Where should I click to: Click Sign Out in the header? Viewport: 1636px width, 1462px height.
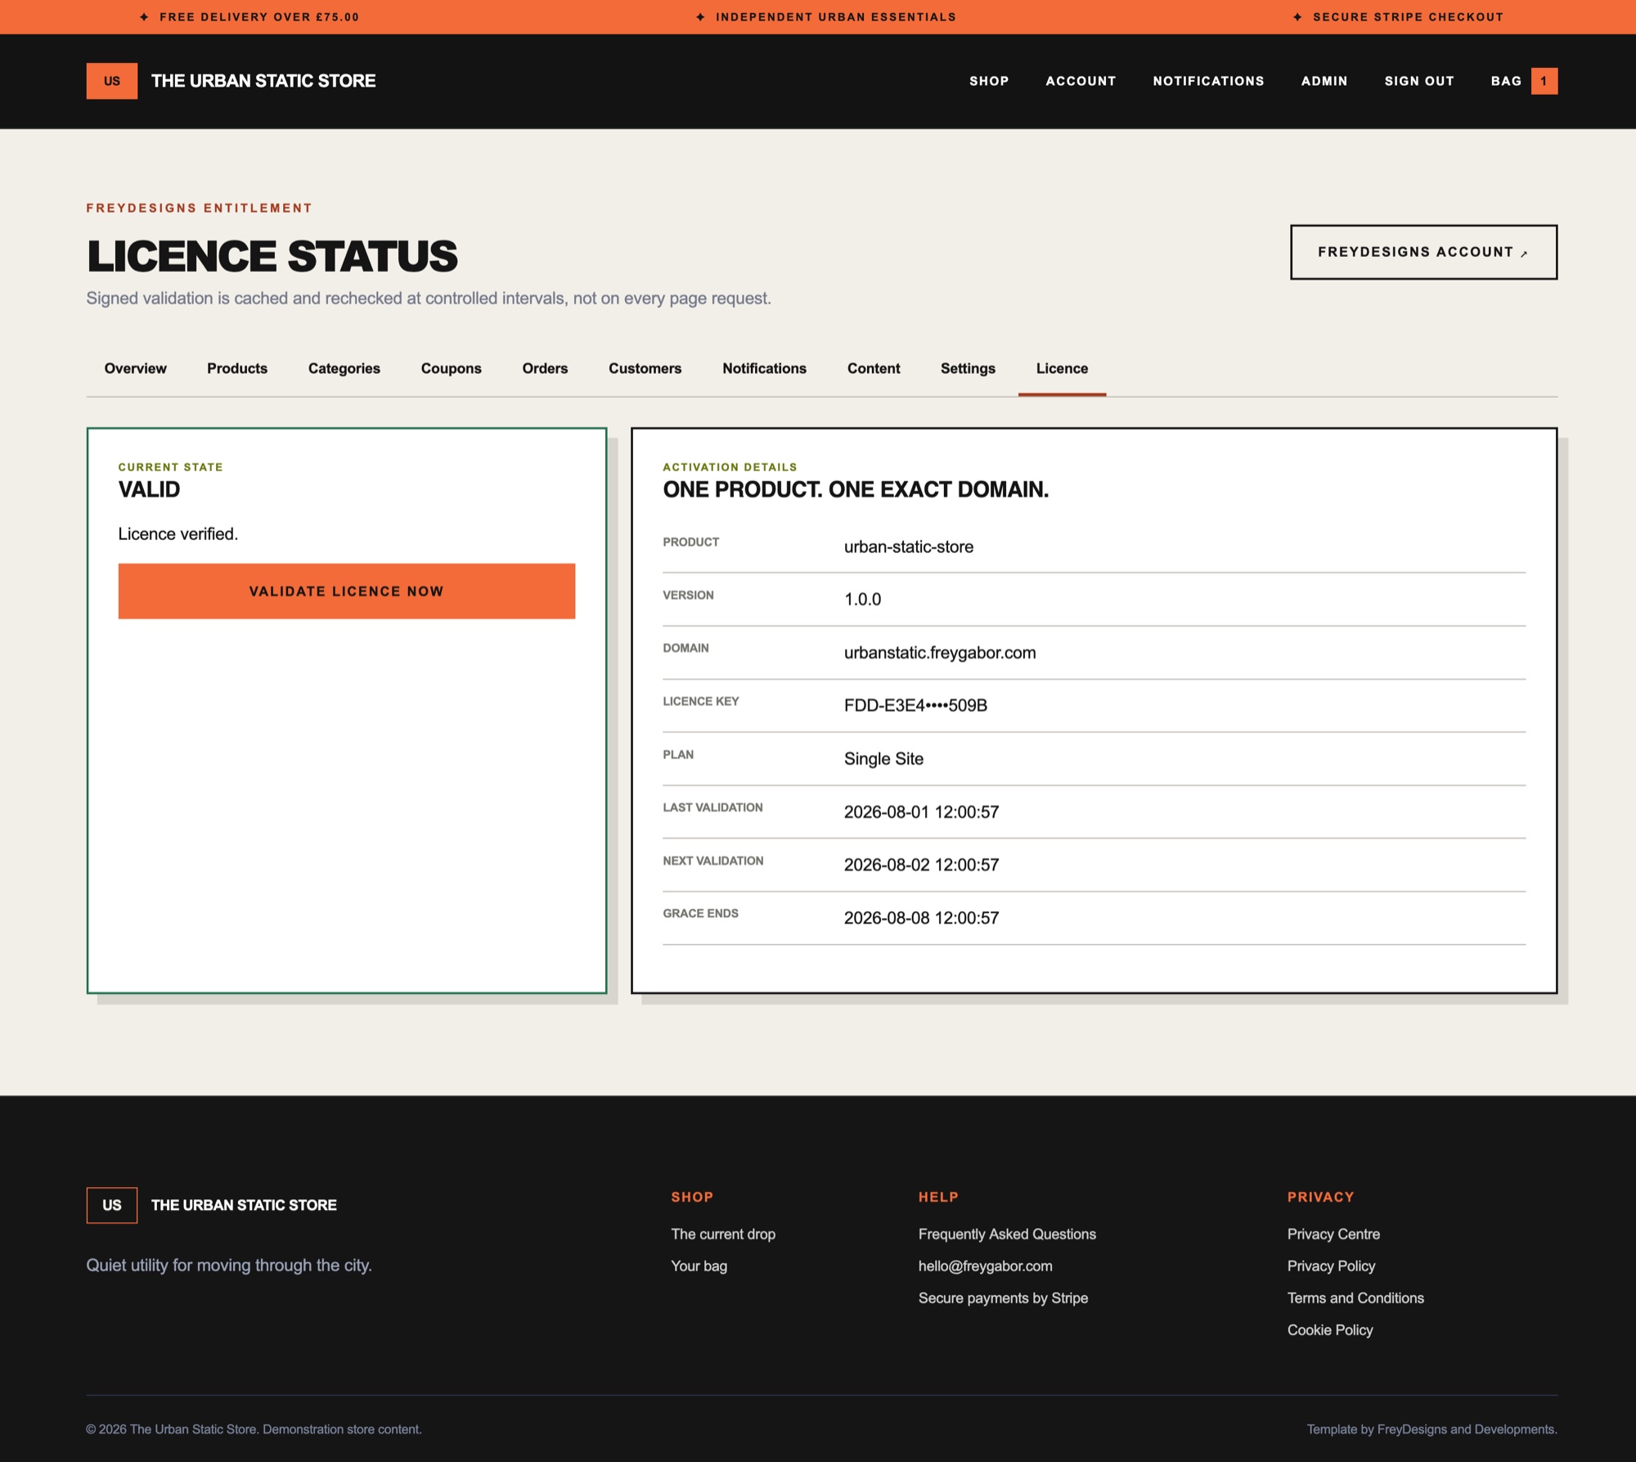[1419, 81]
